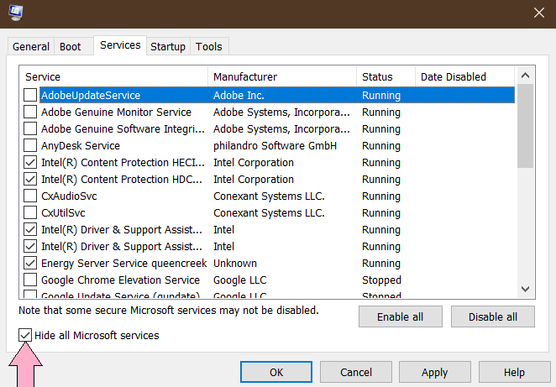
Task: Check Adobe Genuine Monitor Service box
Action: tap(30, 112)
